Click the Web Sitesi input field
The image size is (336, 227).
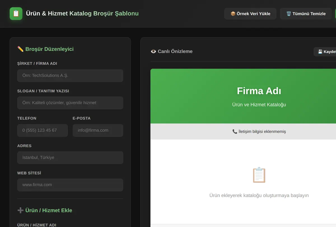70,185
